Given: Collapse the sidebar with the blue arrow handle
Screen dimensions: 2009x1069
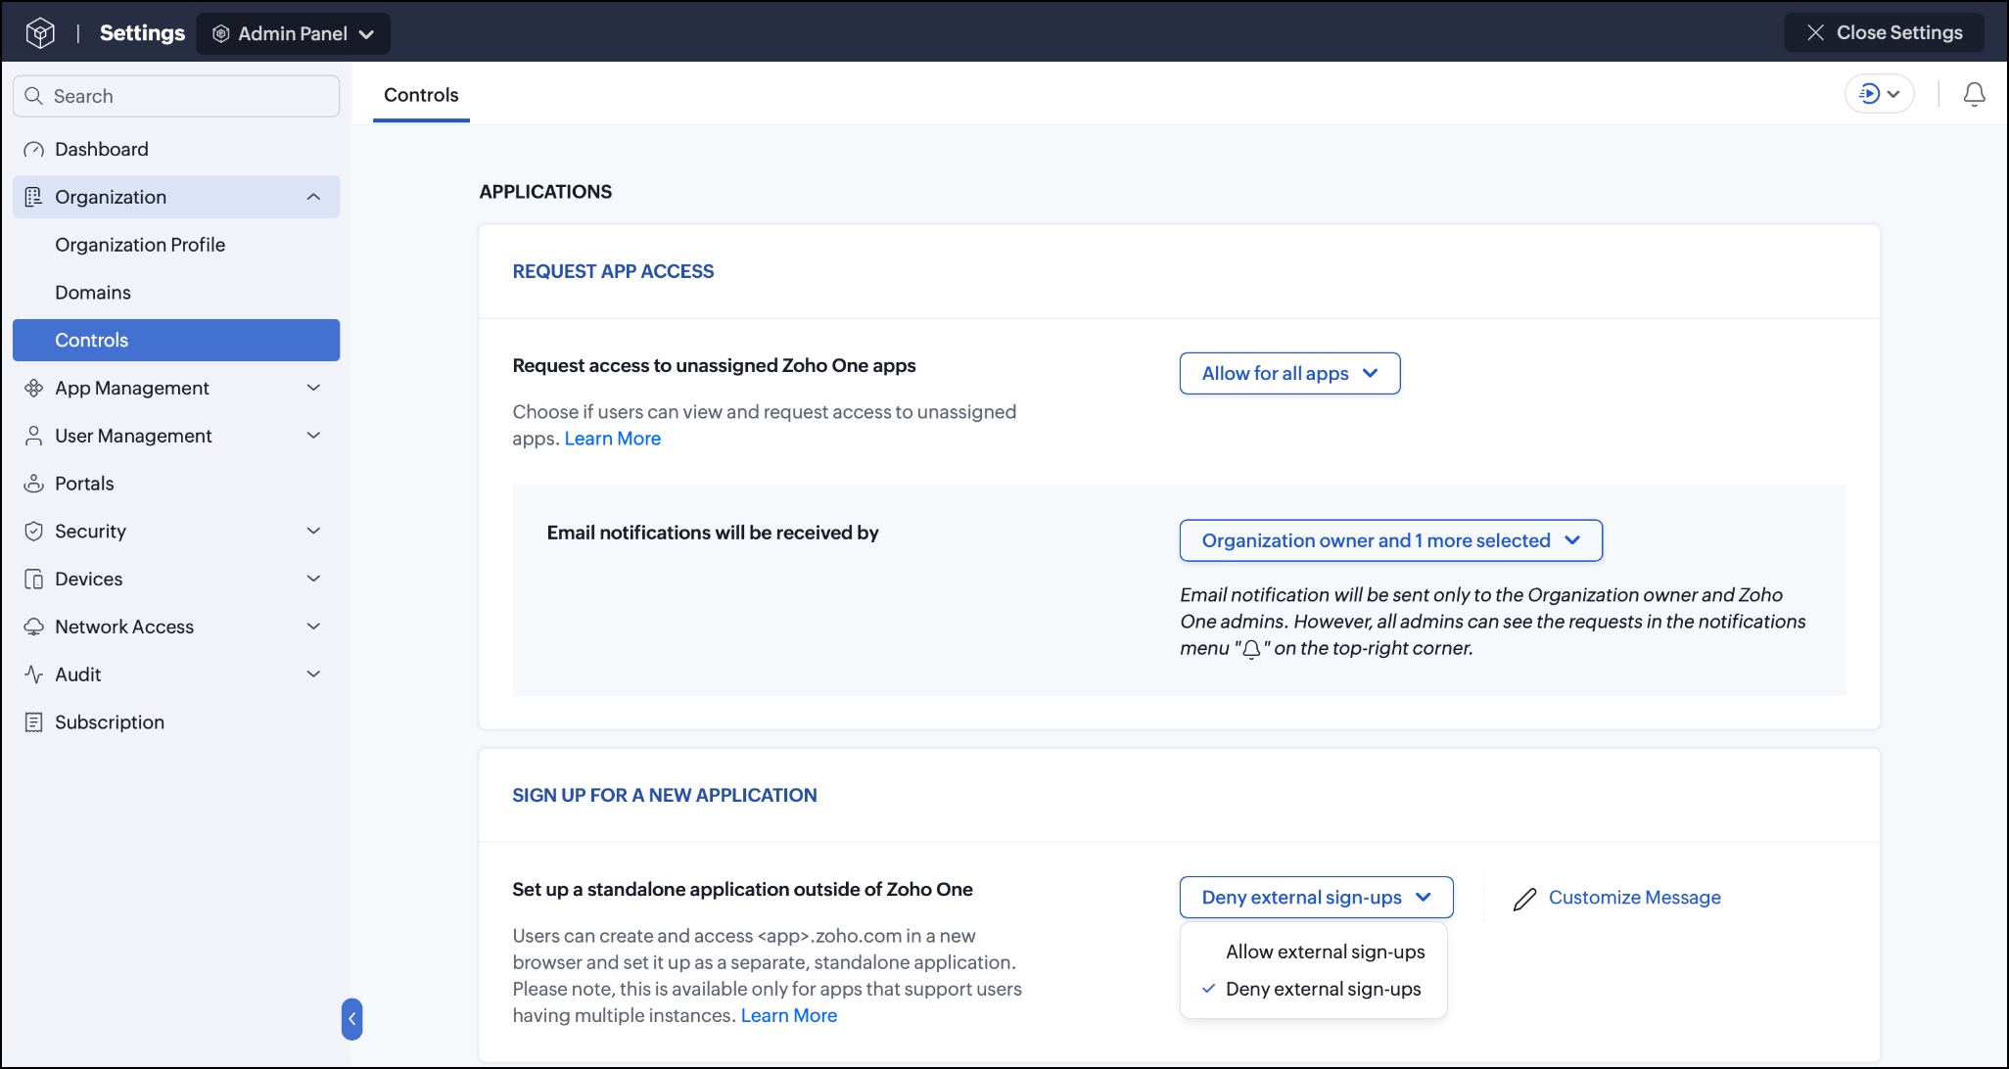Looking at the screenshot, I should [x=352, y=1019].
